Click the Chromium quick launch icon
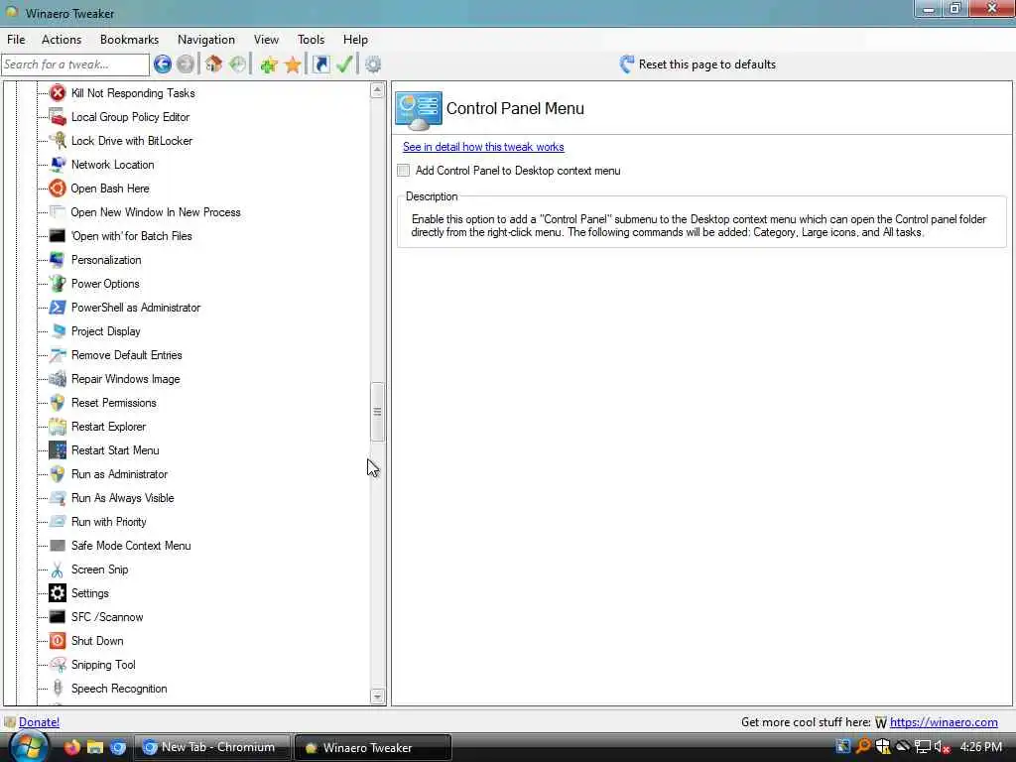Viewport: 1016px width, 762px height. click(x=118, y=747)
